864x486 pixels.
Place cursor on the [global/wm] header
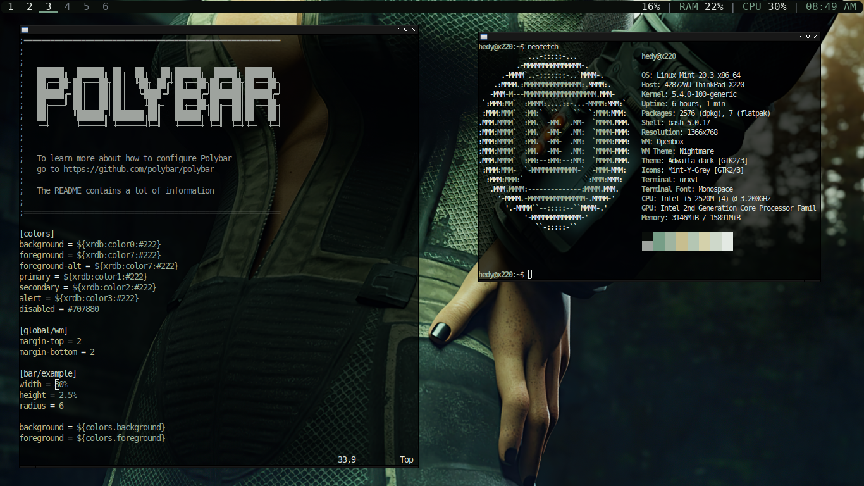tap(44, 330)
